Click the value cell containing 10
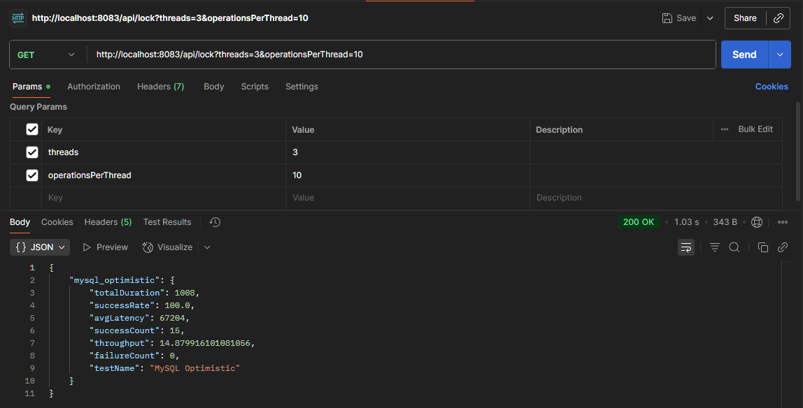Image resolution: width=803 pixels, height=408 pixels. (x=408, y=175)
